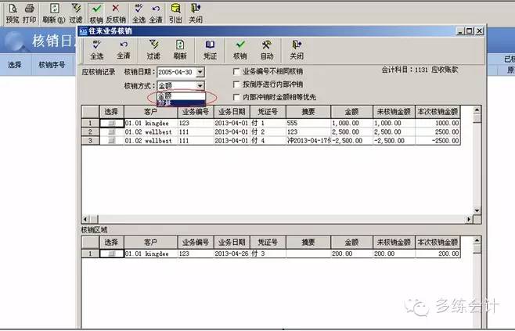The image size is (515, 331).
Task: Click upper table vertical scrollbar up arrow
Action: [x=477, y=110]
